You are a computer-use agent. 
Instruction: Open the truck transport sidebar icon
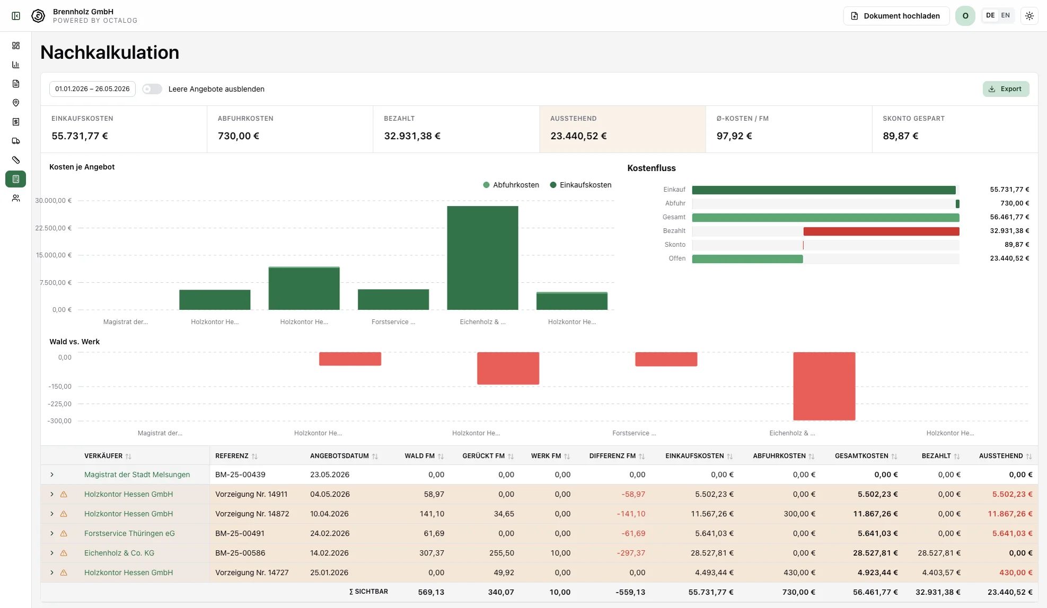tap(16, 141)
